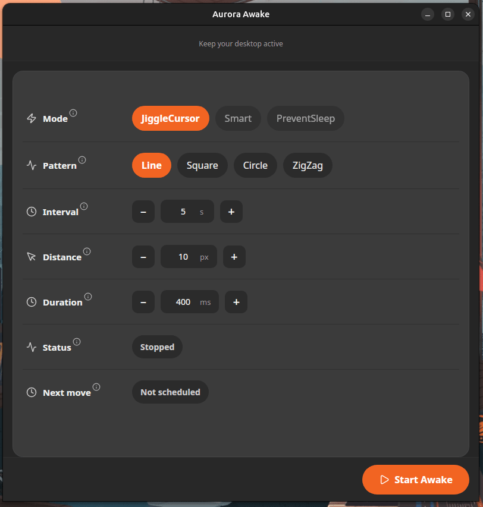Select the PreventSleep mode
The height and width of the screenshot is (507, 483).
(x=305, y=118)
